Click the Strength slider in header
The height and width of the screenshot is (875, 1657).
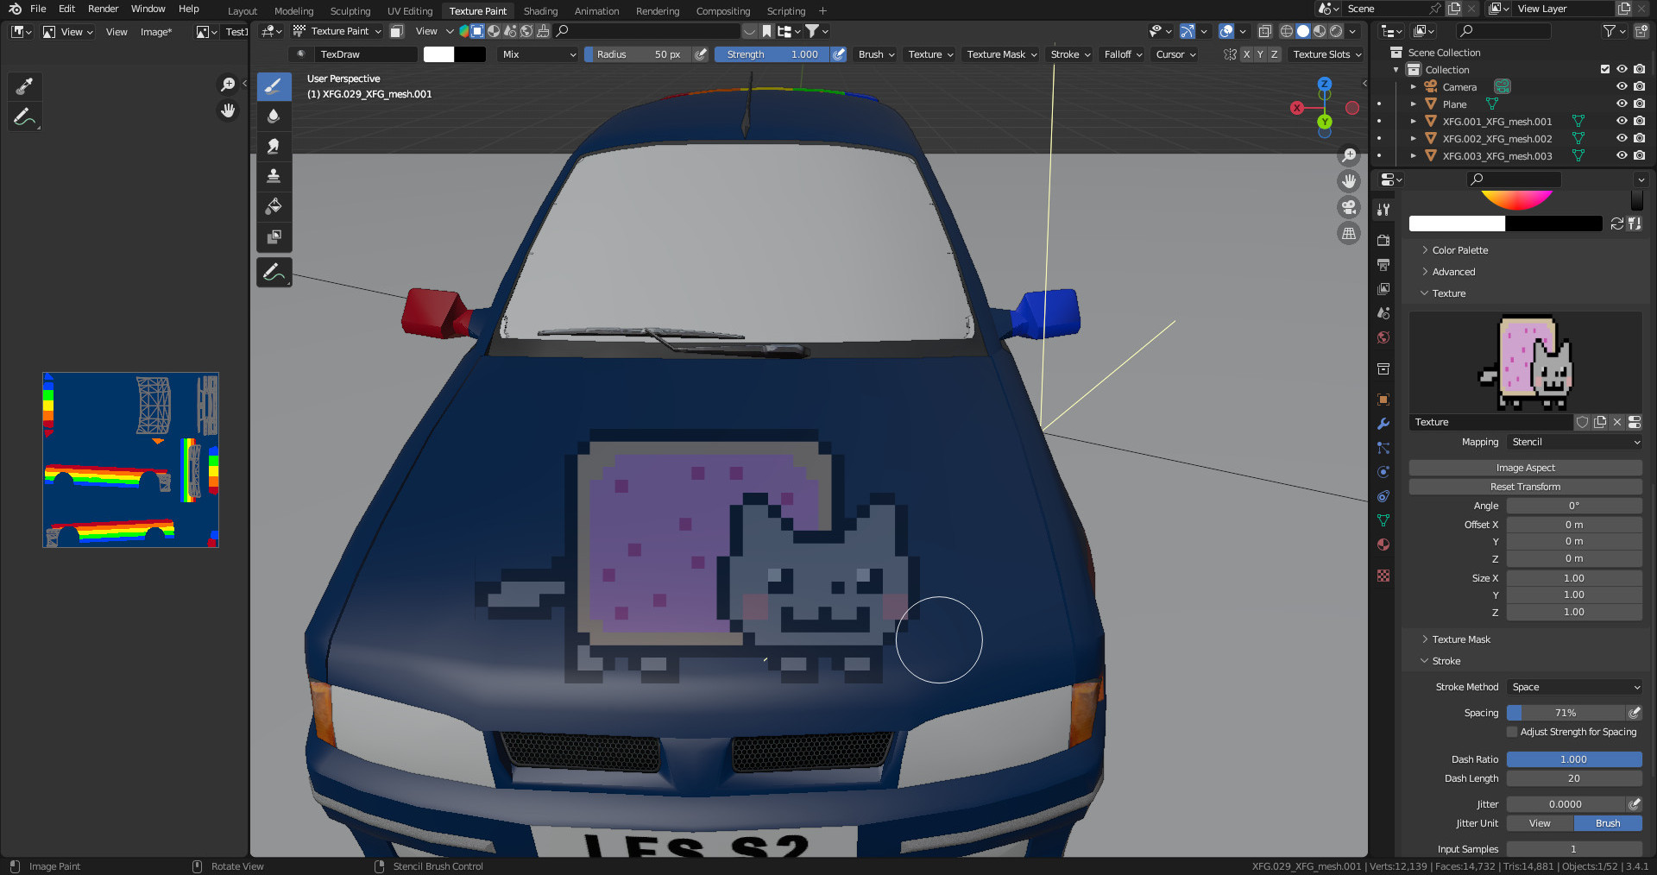click(x=772, y=54)
